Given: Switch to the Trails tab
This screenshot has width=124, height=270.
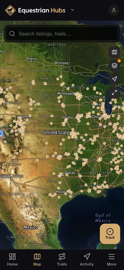Looking at the screenshot, I should tap(62, 259).
